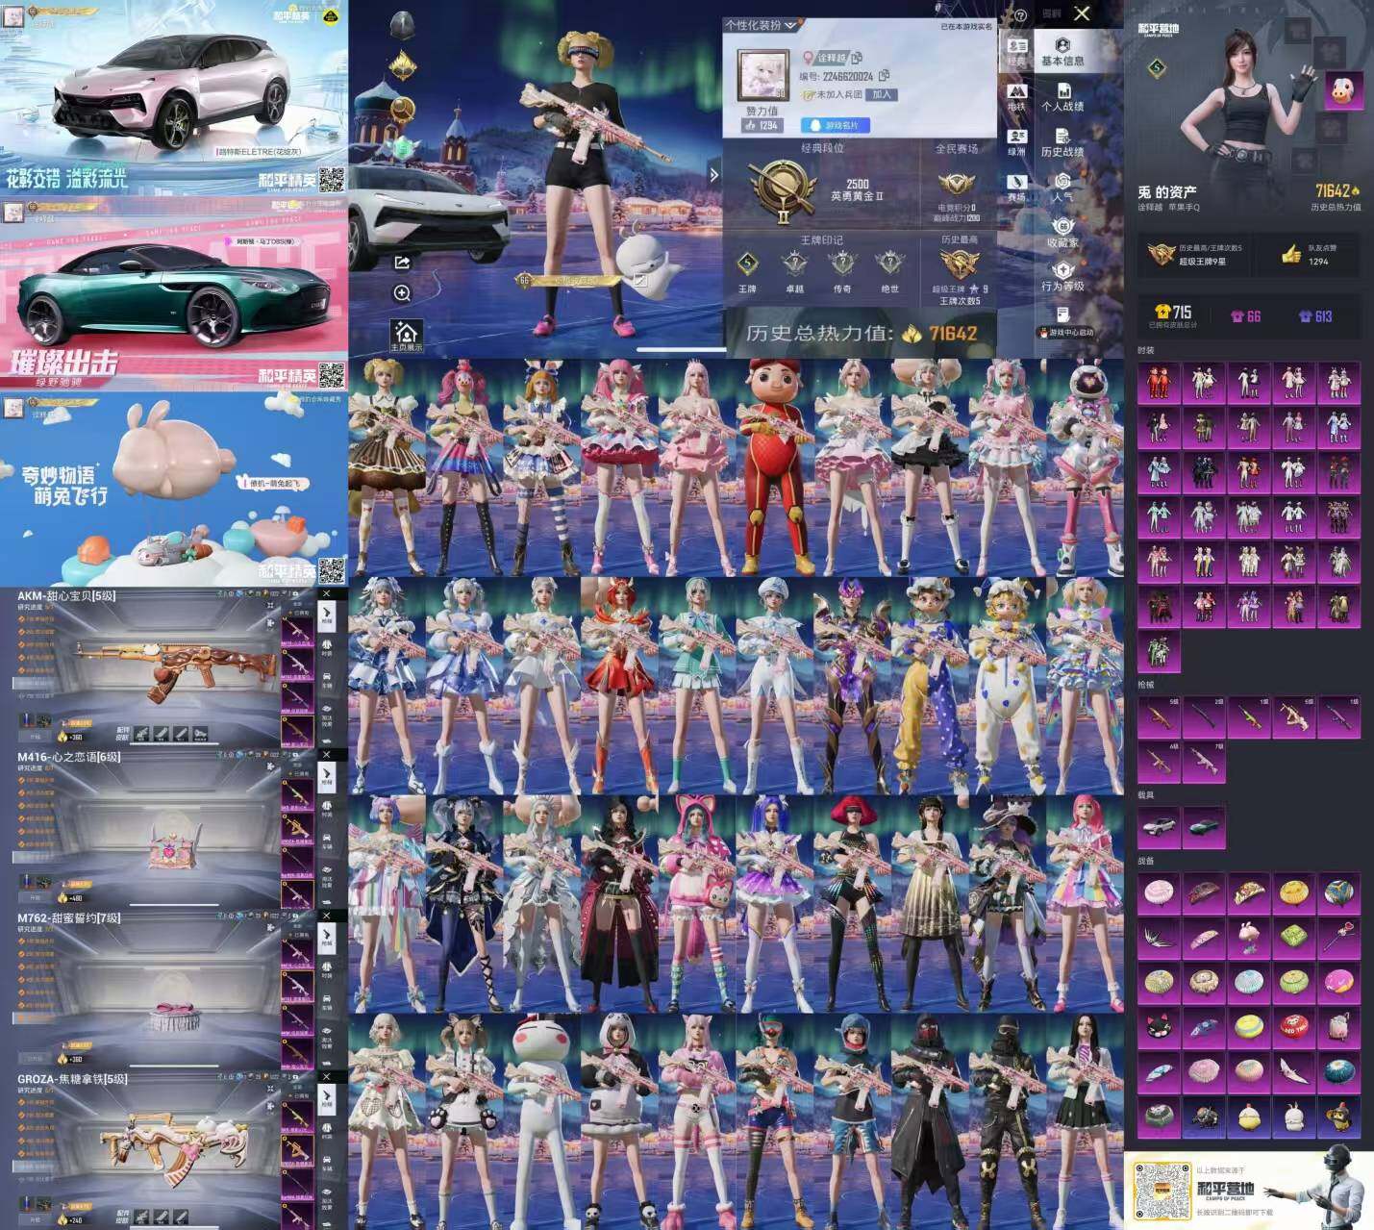Image resolution: width=1374 pixels, height=1230 pixels.
Task: Open the 行为等级 tab
Action: pos(1062,278)
